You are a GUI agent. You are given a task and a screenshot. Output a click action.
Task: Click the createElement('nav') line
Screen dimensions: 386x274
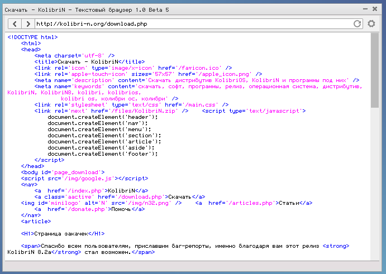[98, 123]
